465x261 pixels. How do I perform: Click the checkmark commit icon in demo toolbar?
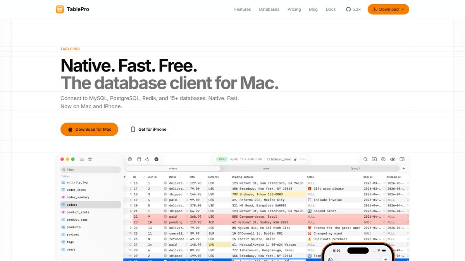point(156,159)
